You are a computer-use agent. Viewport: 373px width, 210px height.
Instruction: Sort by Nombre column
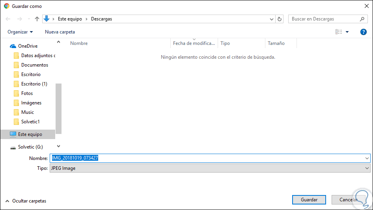79,43
